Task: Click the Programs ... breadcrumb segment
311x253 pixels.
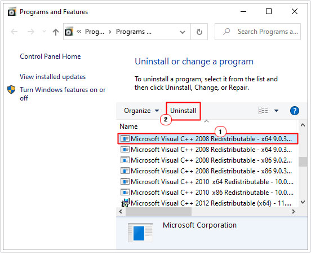Action: (x=134, y=32)
